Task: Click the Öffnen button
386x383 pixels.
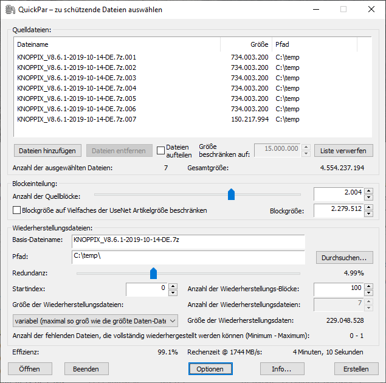Action: [x=30, y=369]
